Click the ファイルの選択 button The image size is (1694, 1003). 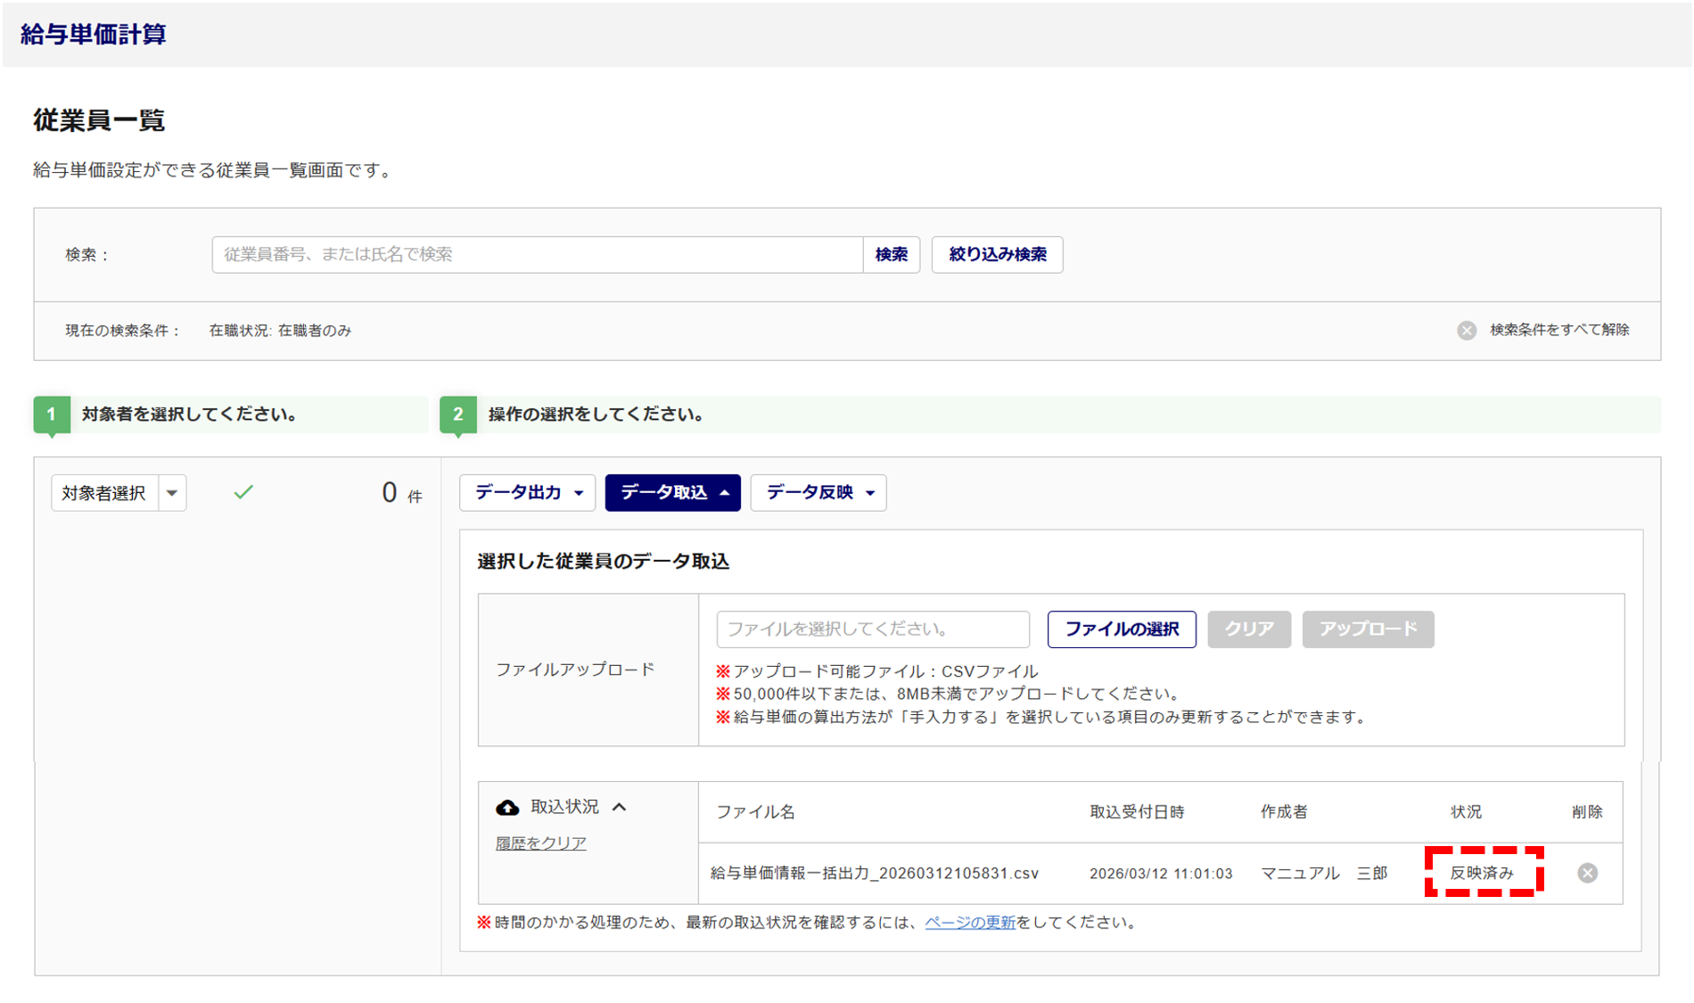coord(1121,629)
